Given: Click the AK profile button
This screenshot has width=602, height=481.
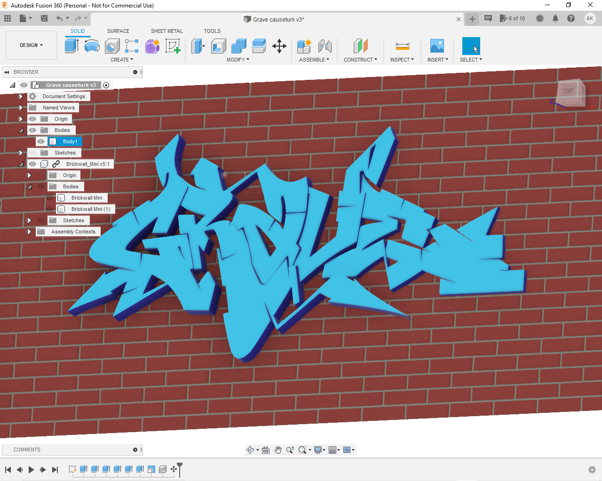Looking at the screenshot, I should pyautogui.click(x=590, y=18).
